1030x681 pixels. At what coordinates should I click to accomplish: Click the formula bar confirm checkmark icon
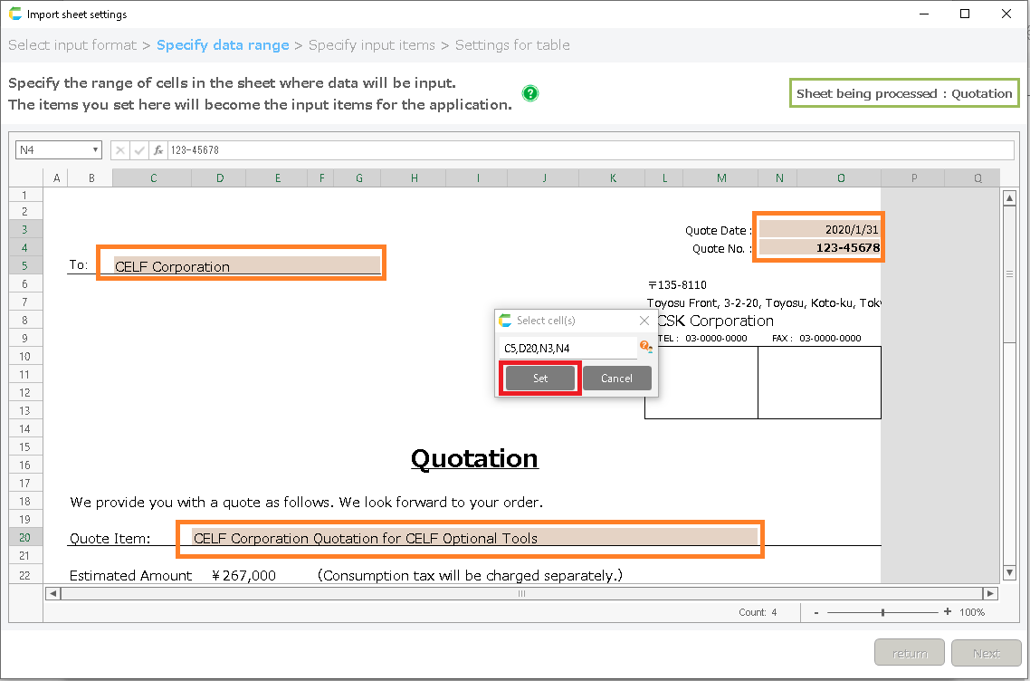pyautogui.click(x=139, y=150)
